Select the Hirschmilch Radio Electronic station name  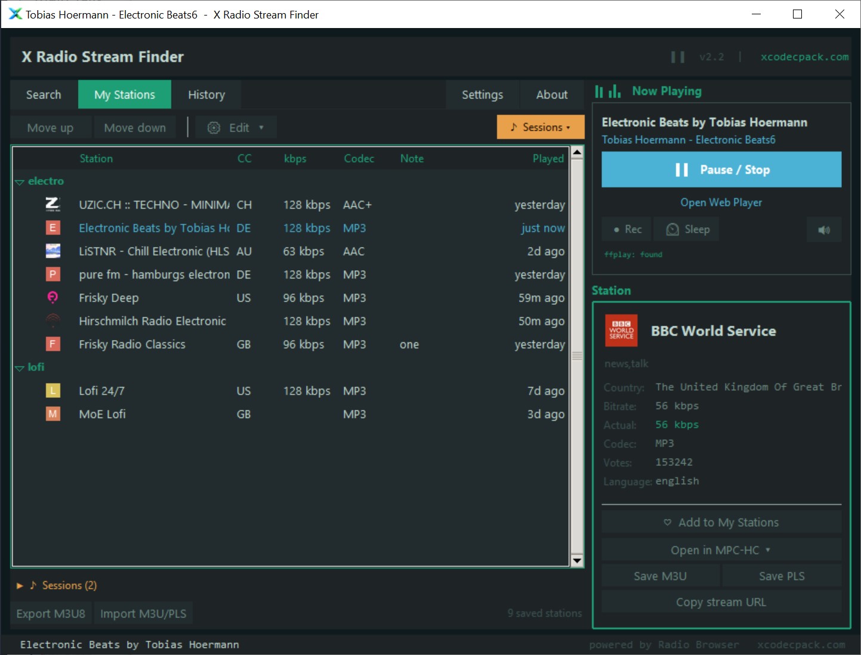(x=153, y=321)
